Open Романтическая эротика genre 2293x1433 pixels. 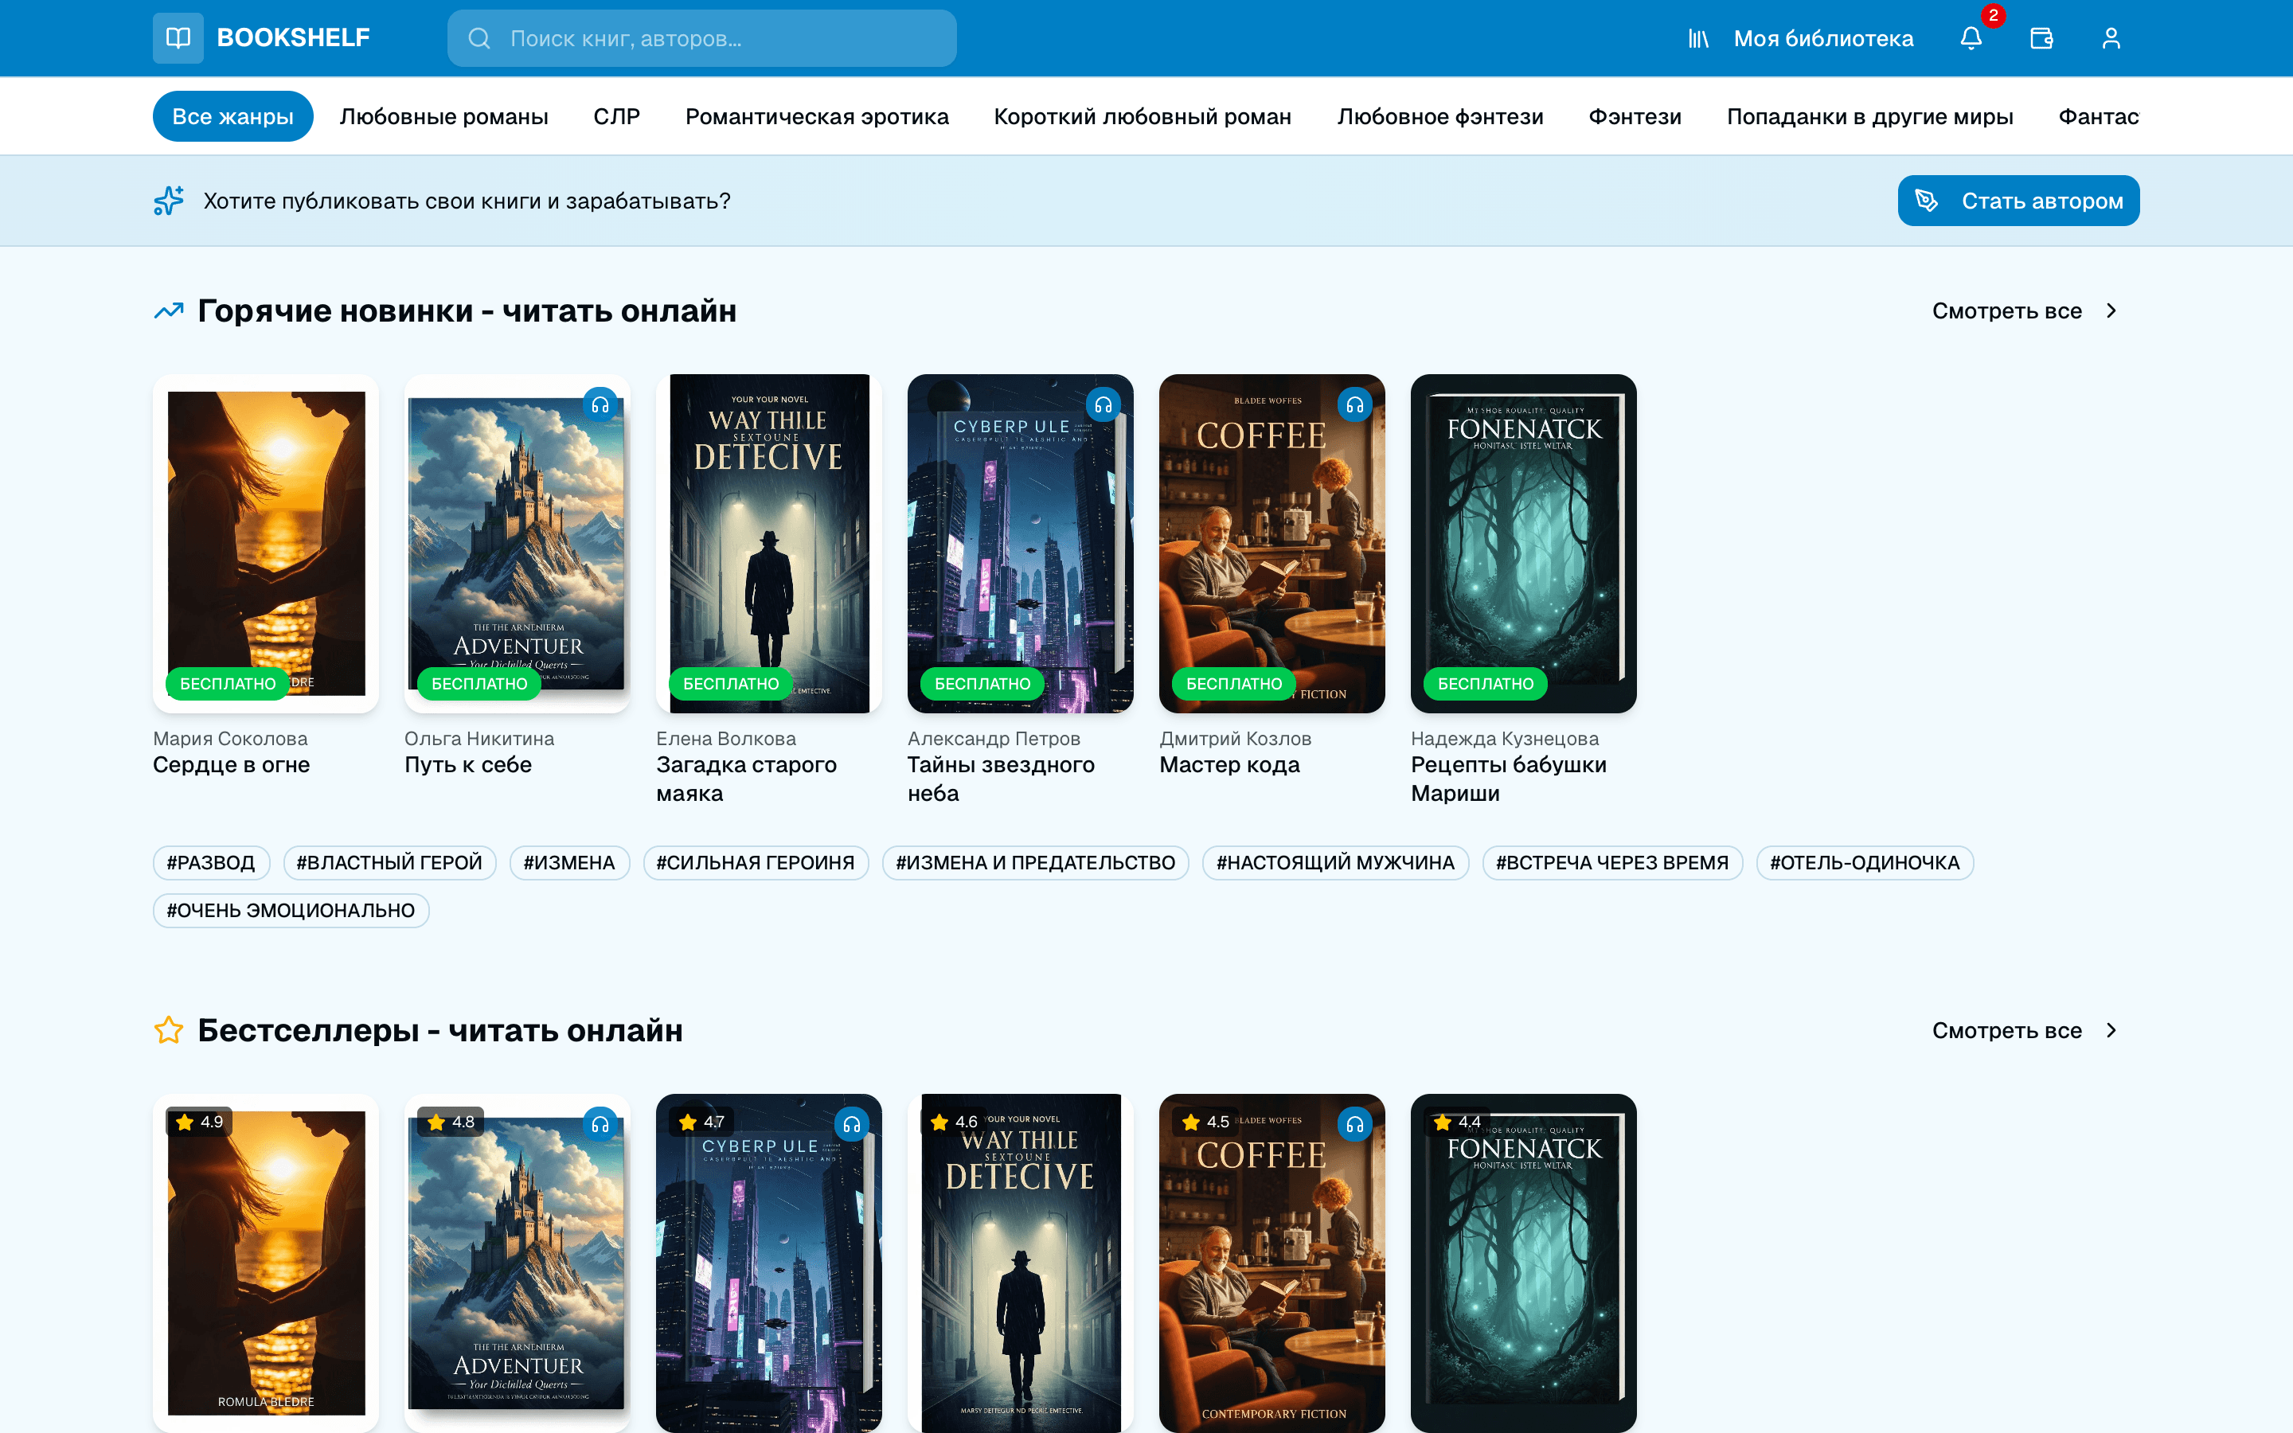[817, 116]
